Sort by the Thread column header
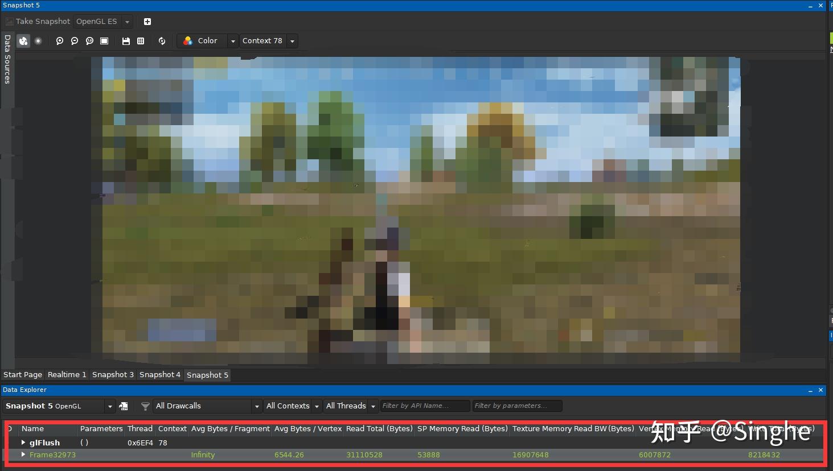Image resolution: width=833 pixels, height=471 pixels. point(140,429)
